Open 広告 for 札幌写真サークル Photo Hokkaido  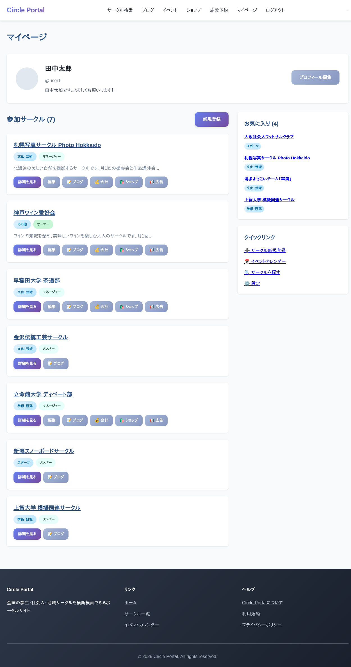[x=156, y=182]
